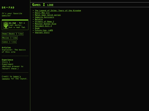The image size is (149, 111).
Task: Click the 'Refresh browser to restart these' note
Action: coord(12,68)
